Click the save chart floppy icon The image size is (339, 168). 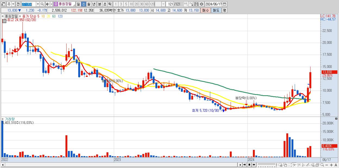coord(196,4)
